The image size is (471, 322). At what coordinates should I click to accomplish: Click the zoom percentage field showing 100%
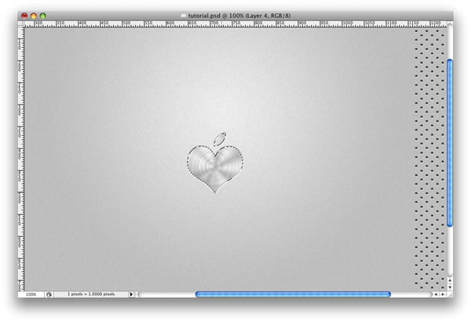click(31, 295)
